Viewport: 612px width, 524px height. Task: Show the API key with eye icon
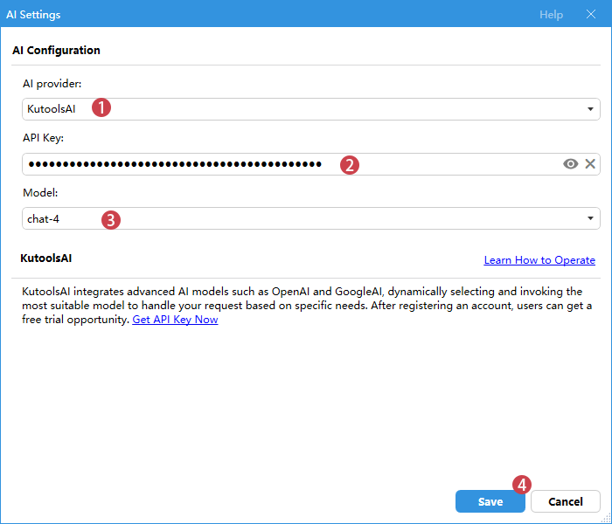(570, 164)
